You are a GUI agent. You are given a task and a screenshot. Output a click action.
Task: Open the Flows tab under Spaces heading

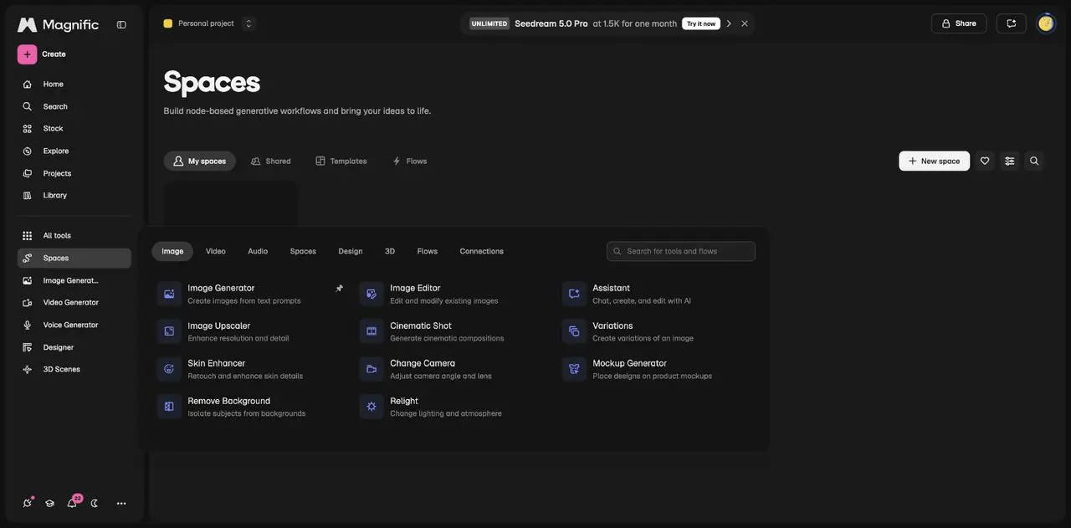point(410,161)
